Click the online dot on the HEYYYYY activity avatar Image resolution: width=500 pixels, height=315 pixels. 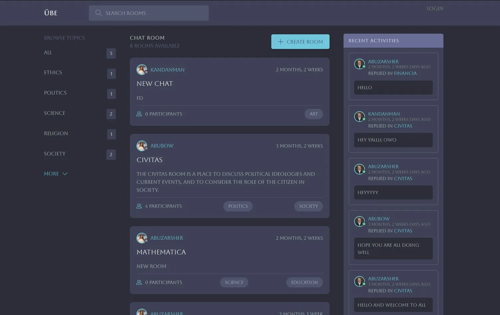pos(364,172)
